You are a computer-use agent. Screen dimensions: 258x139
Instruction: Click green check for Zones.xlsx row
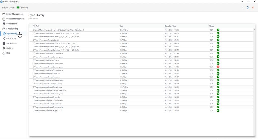[x=218, y=73]
